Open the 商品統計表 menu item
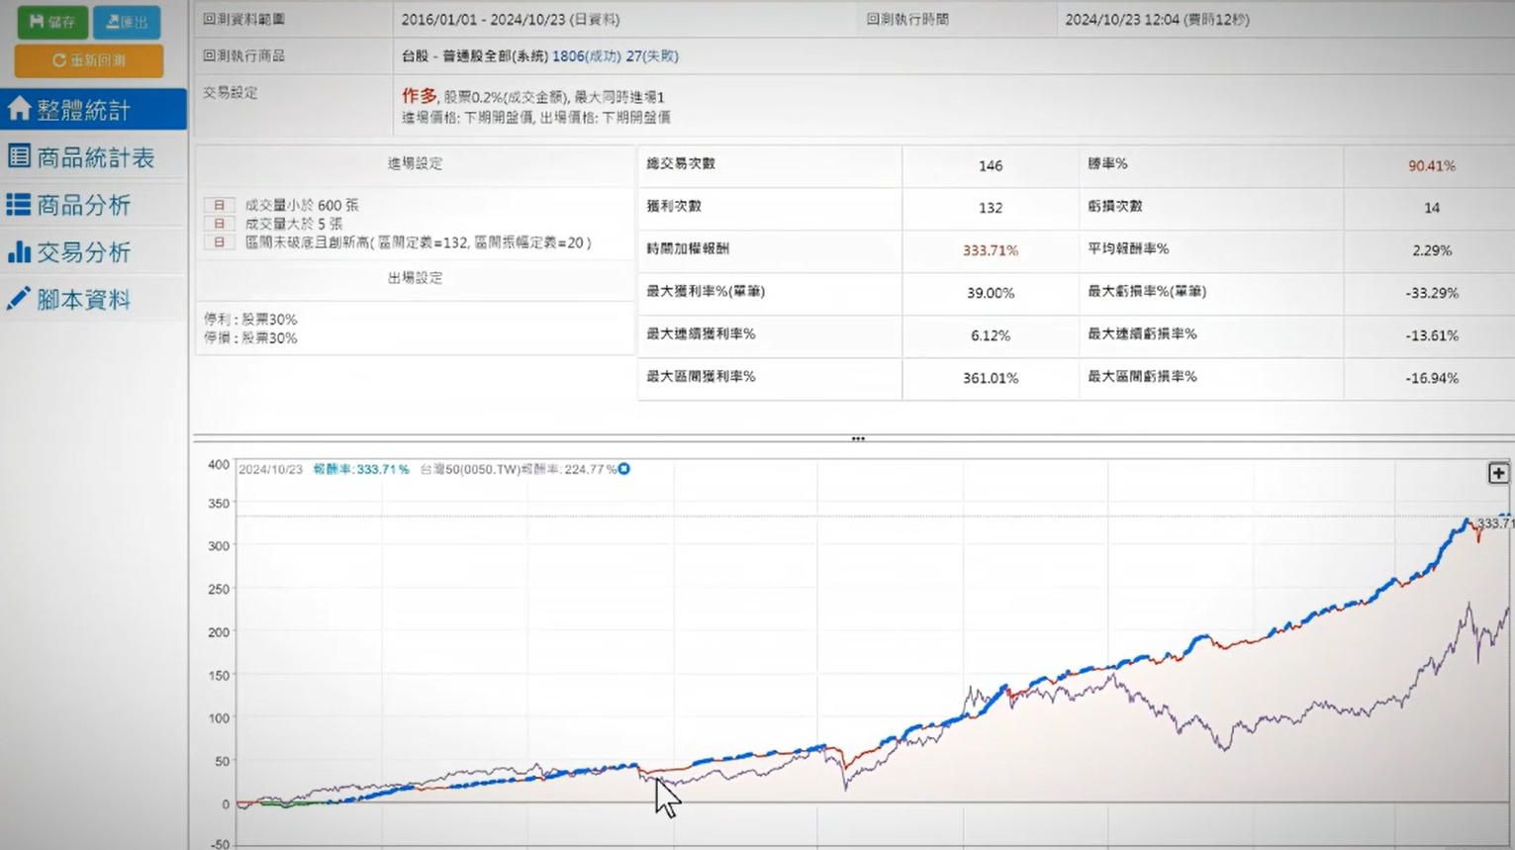This screenshot has height=850, width=1515. click(95, 157)
